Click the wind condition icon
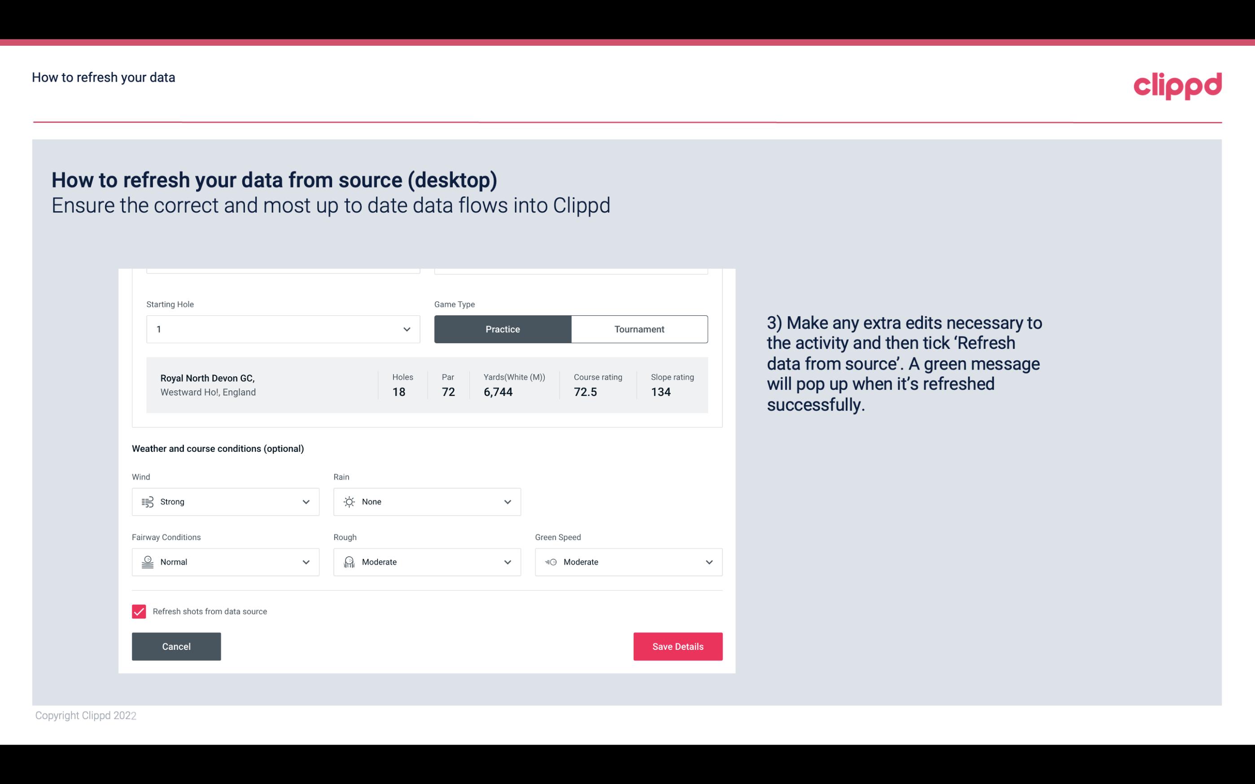 [146, 501]
